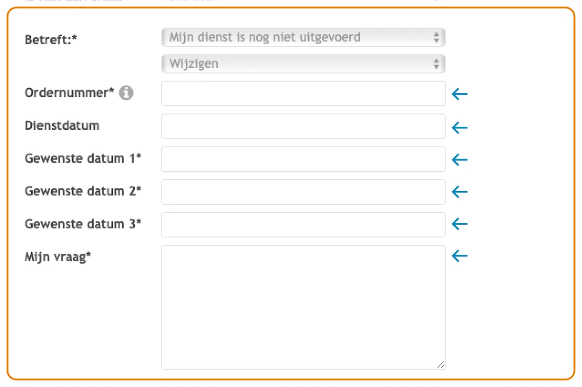
Task: Open the Wijzigen dropdown
Action: pos(304,64)
